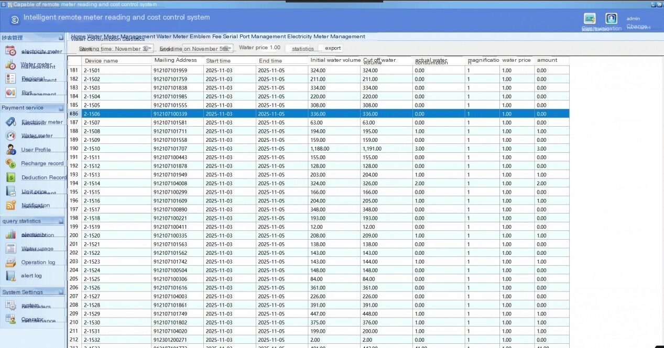
Task: Open the Water usage statistics icon
Action: pos(10,249)
